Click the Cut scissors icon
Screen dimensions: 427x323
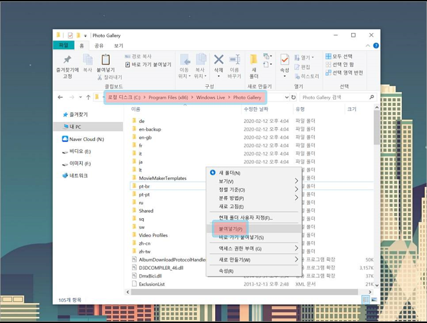[x=99, y=77]
